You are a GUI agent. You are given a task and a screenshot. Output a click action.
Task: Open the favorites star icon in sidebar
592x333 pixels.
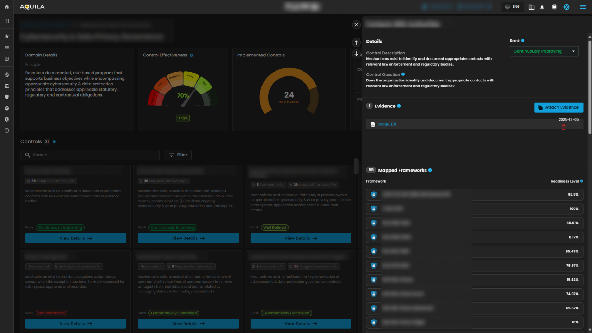(7, 36)
